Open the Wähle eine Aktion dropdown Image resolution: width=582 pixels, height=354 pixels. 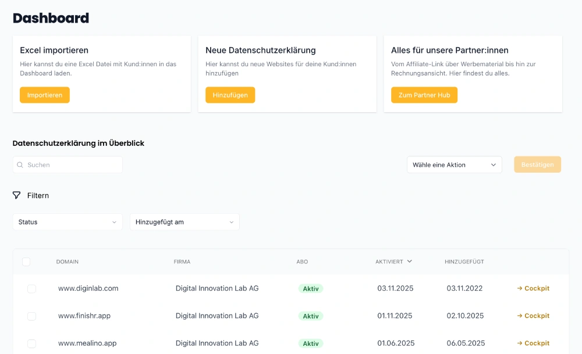point(454,165)
